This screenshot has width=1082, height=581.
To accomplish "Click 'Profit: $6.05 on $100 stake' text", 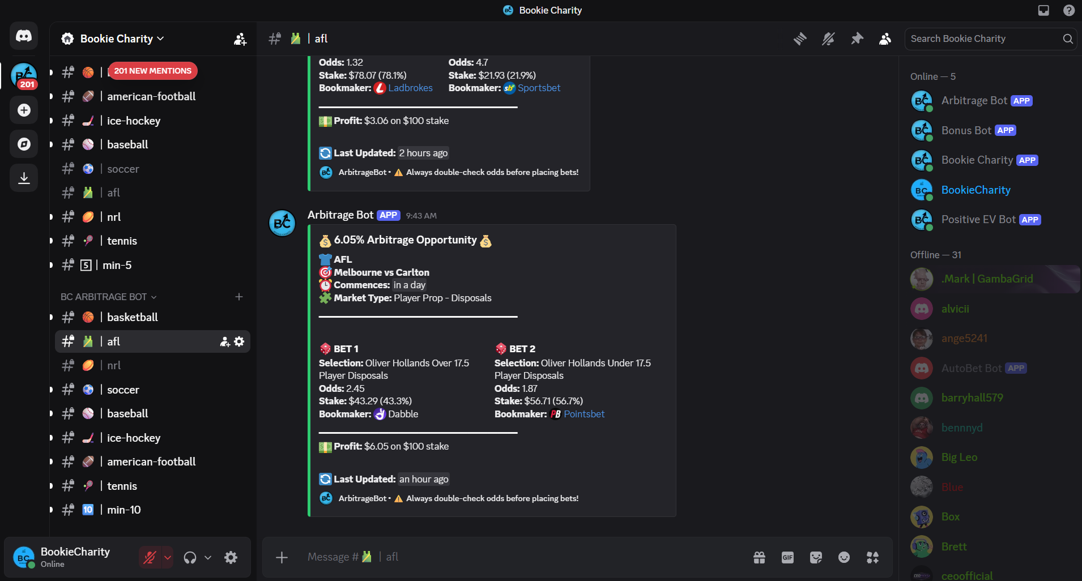I will 391,446.
